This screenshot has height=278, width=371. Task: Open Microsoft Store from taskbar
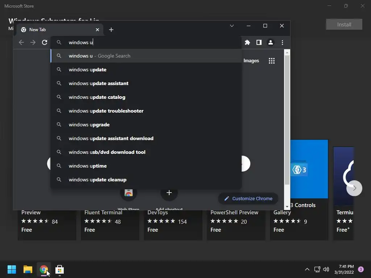[x=60, y=269]
